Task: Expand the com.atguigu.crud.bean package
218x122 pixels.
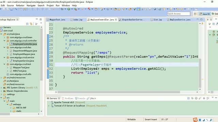Action: tap(4, 37)
